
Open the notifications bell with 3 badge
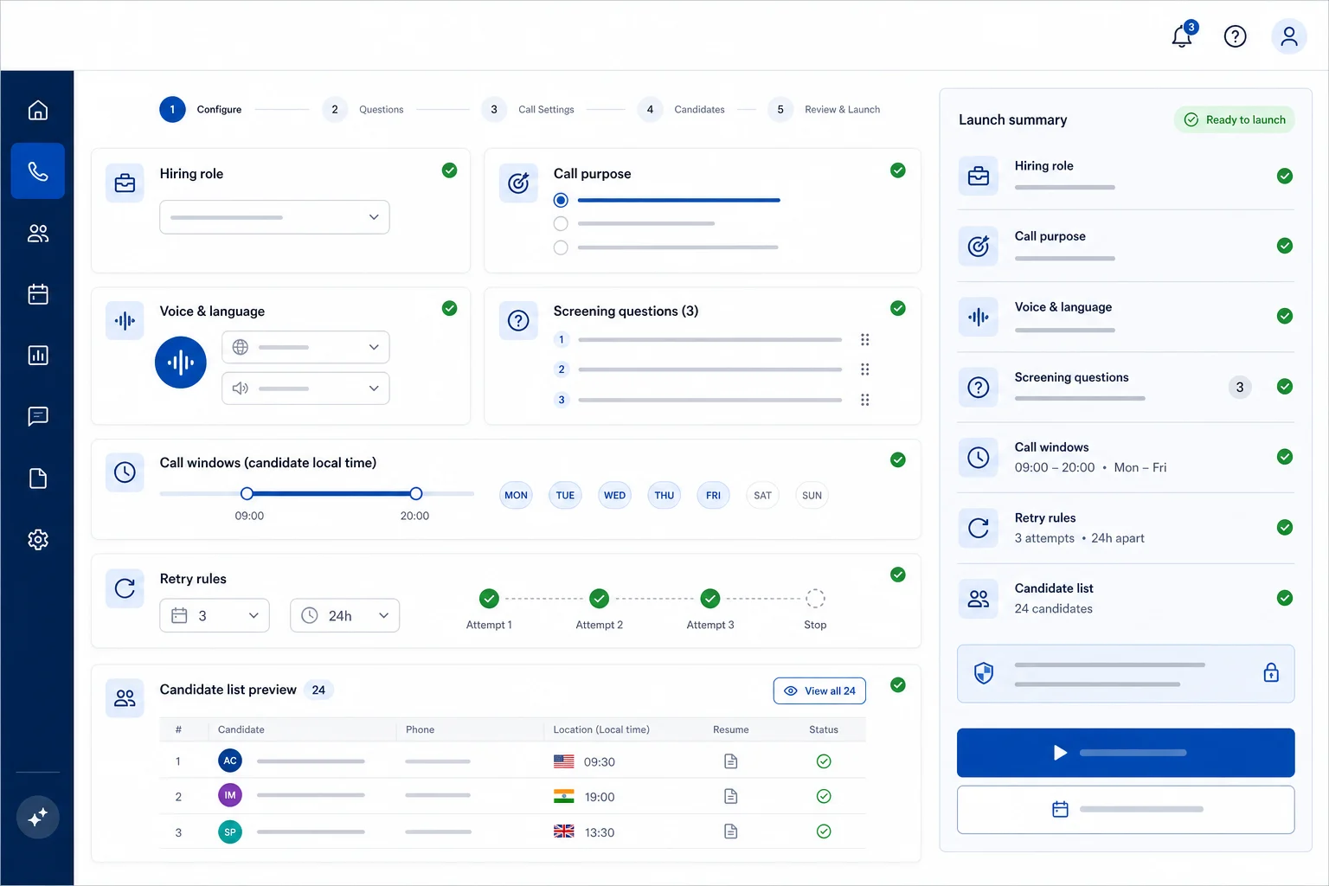click(1182, 35)
